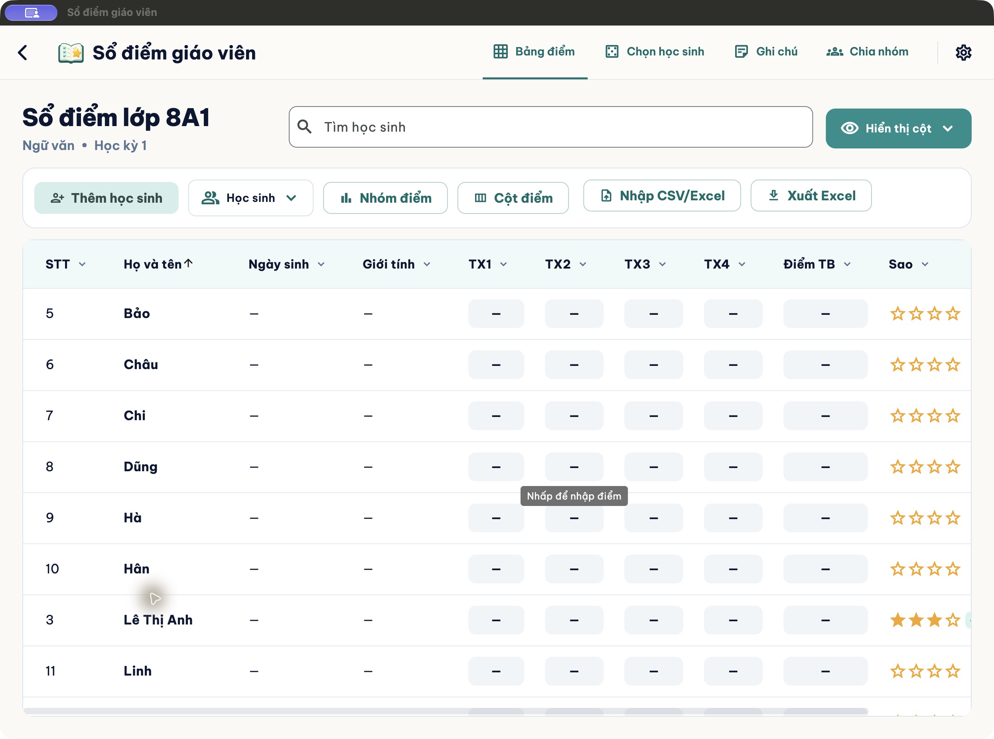Set second star for Chi

(x=916, y=415)
